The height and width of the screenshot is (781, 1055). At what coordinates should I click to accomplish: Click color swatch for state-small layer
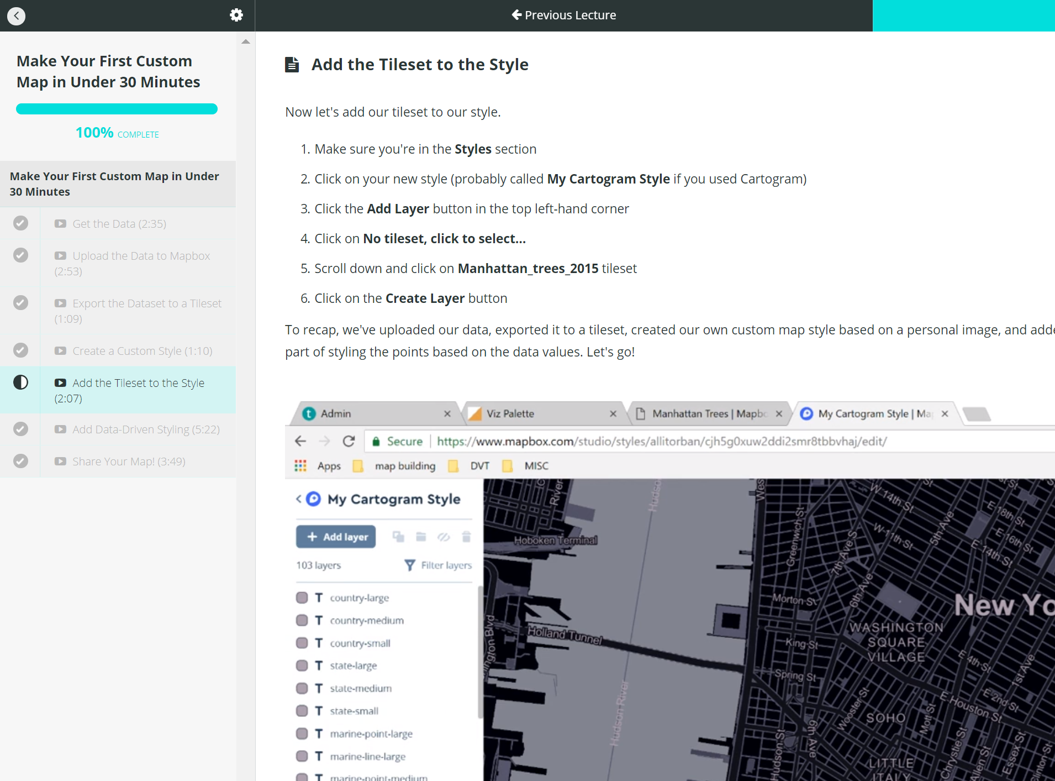pos(302,711)
